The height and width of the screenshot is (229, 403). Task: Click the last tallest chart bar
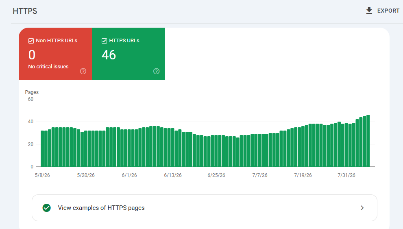[368, 141]
